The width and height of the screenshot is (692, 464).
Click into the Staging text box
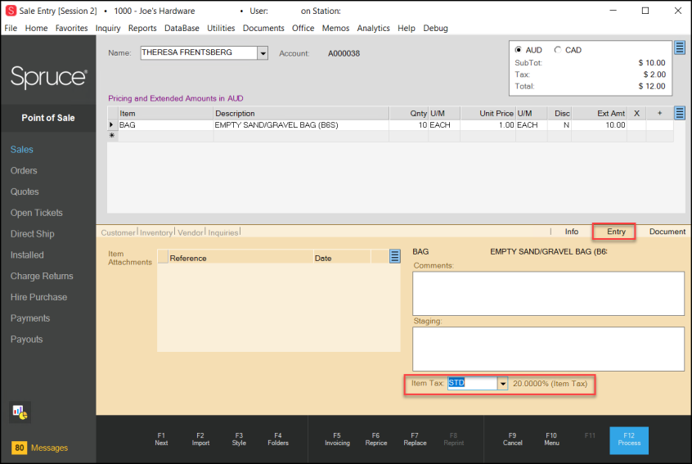(548, 349)
